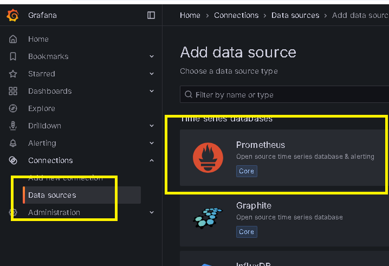Toggle the sidebar dock panel icon
This screenshot has height=266, width=389.
click(x=151, y=15)
